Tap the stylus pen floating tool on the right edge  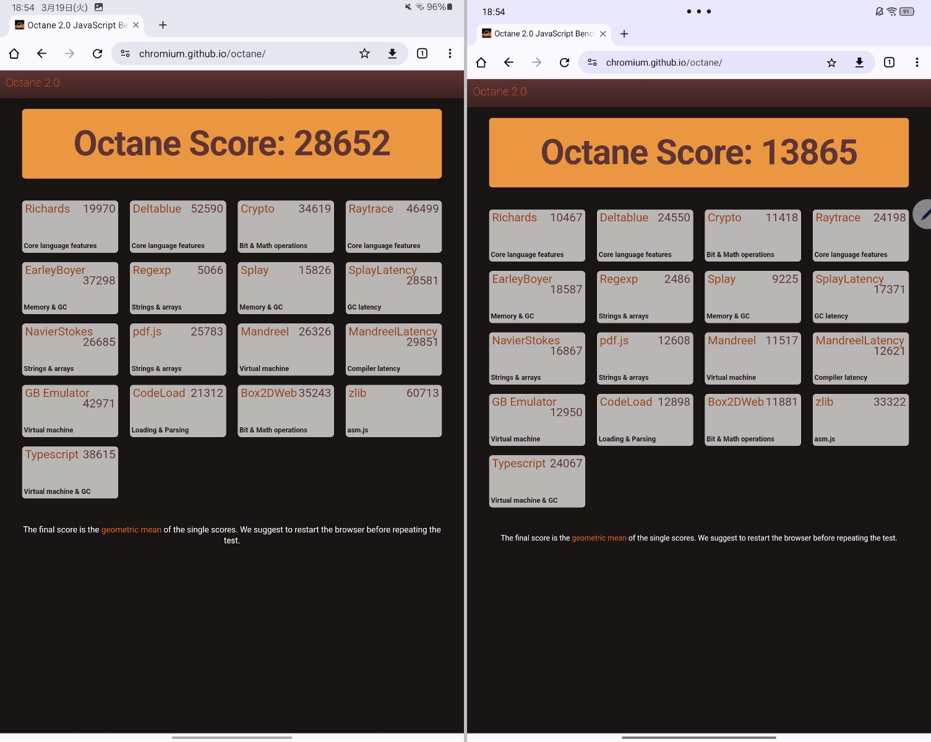924,215
